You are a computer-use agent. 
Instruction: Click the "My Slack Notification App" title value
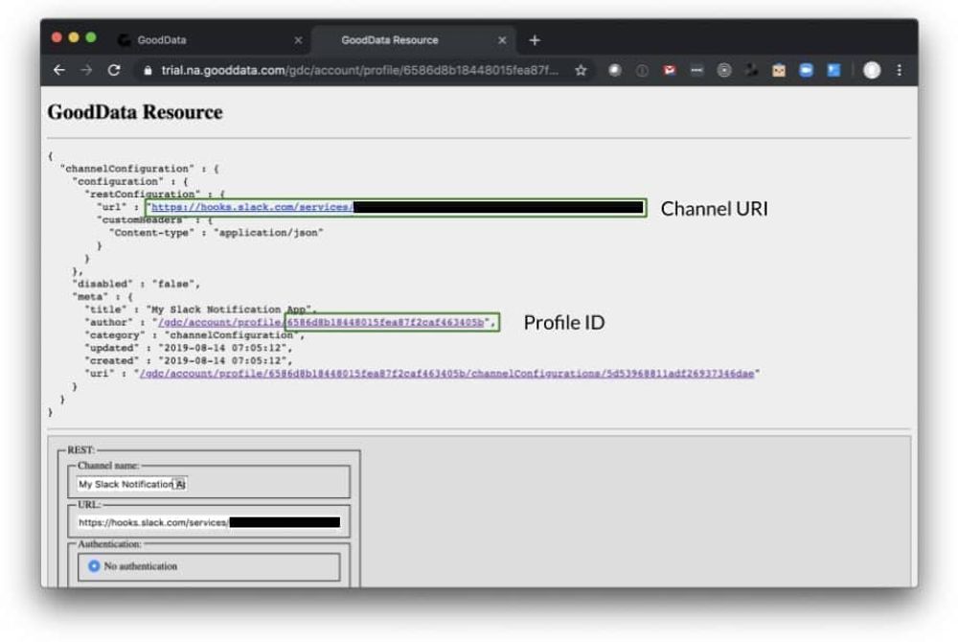point(229,310)
